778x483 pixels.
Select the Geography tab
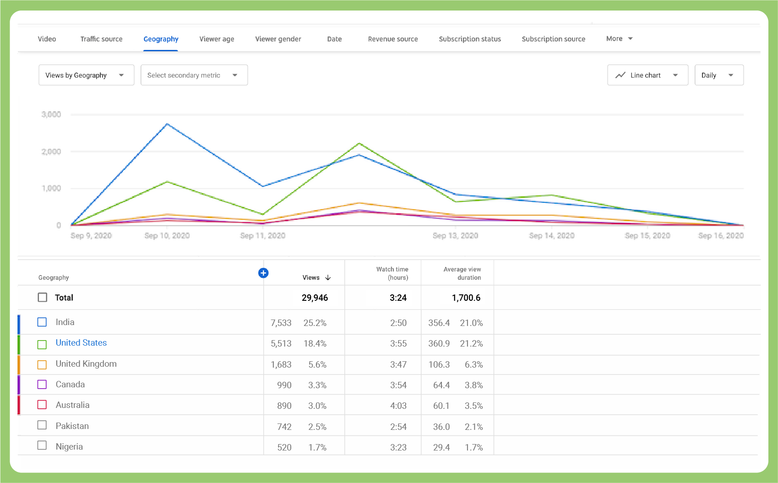click(161, 39)
